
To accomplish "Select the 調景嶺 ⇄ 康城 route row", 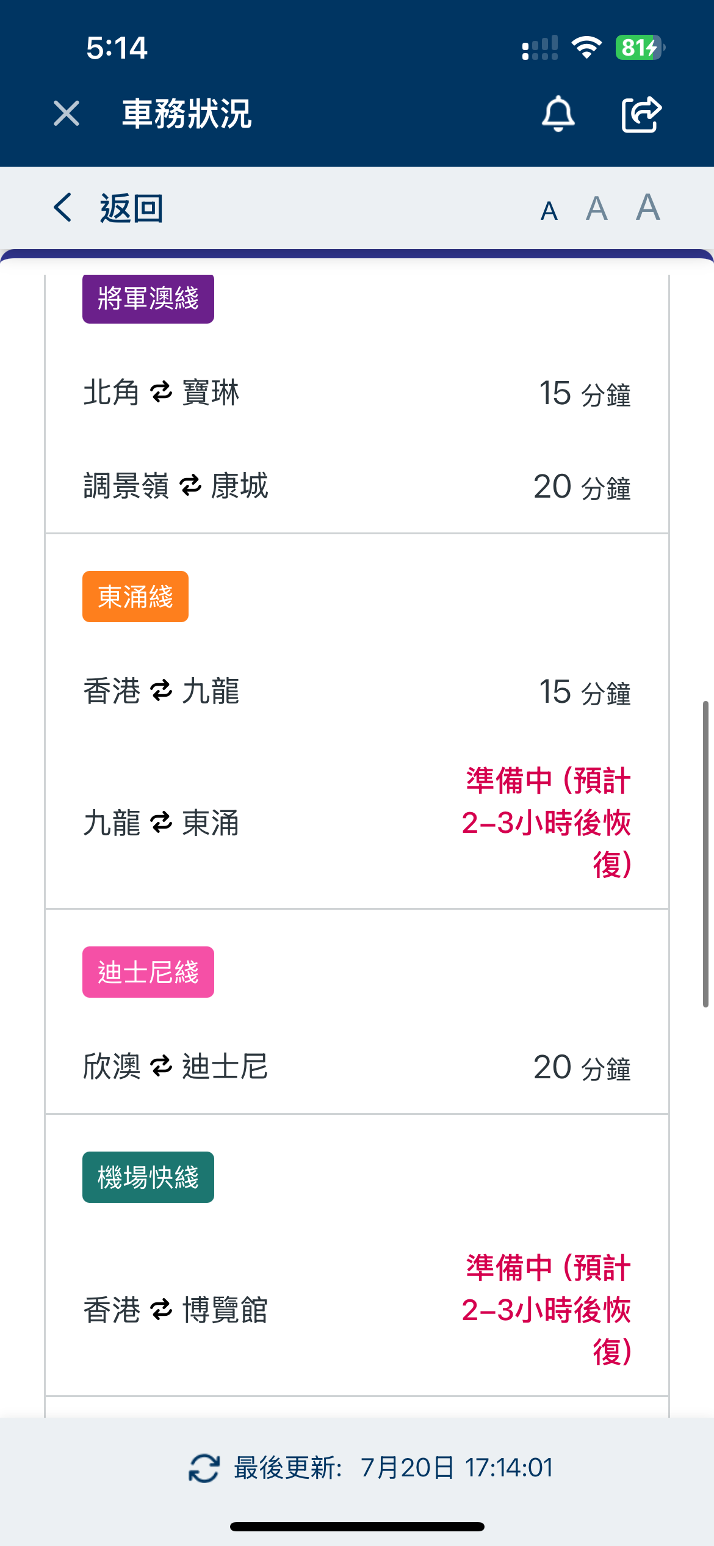I will (356, 487).
